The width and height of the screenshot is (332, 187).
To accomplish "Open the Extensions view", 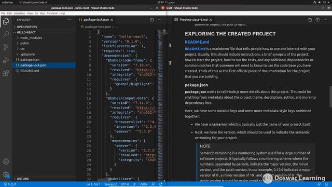I will (6, 73).
